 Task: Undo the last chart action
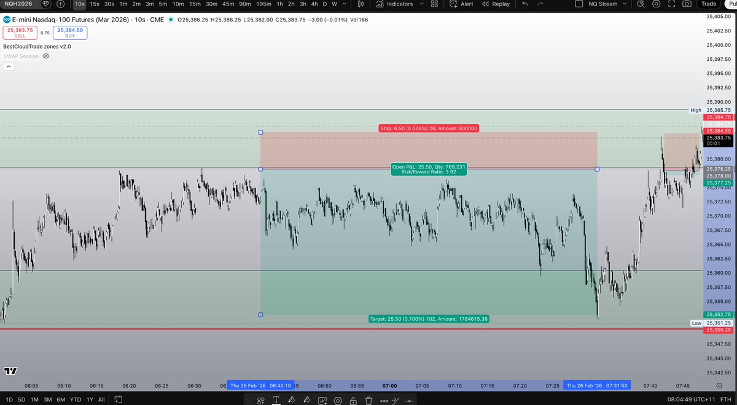(x=524, y=4)
